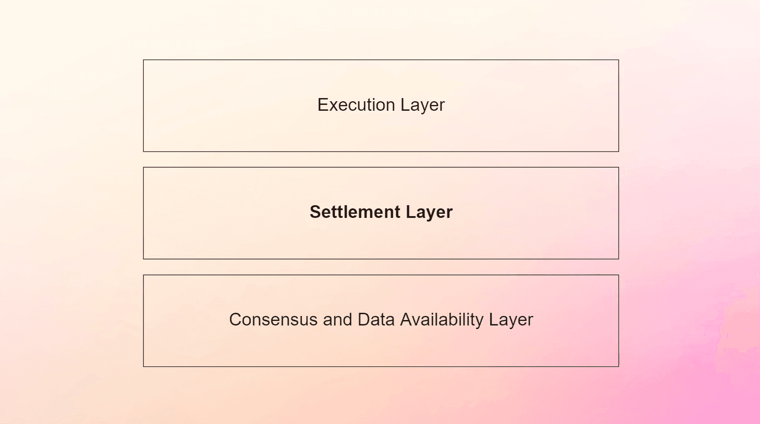This screenshot has width=760, height=424.
Task: Click the word "and" in bottom box
Action: click(337, 320)
